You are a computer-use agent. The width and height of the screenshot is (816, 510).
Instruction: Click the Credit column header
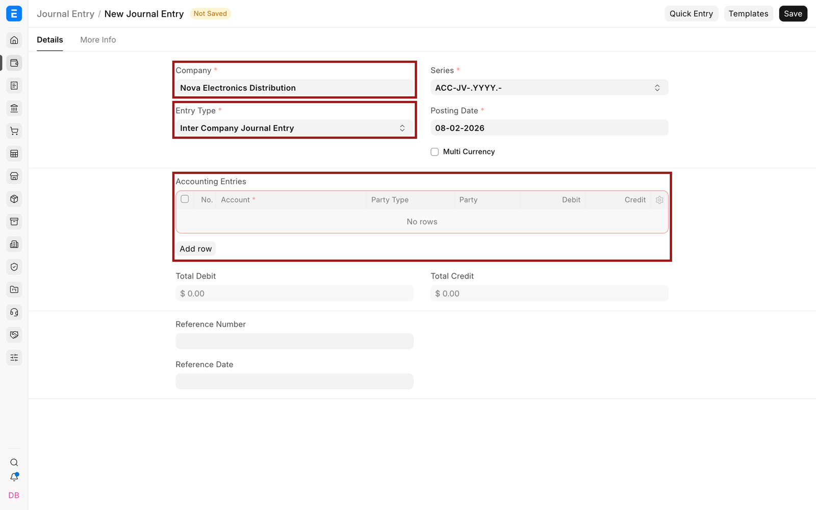(x=618, y=200)
